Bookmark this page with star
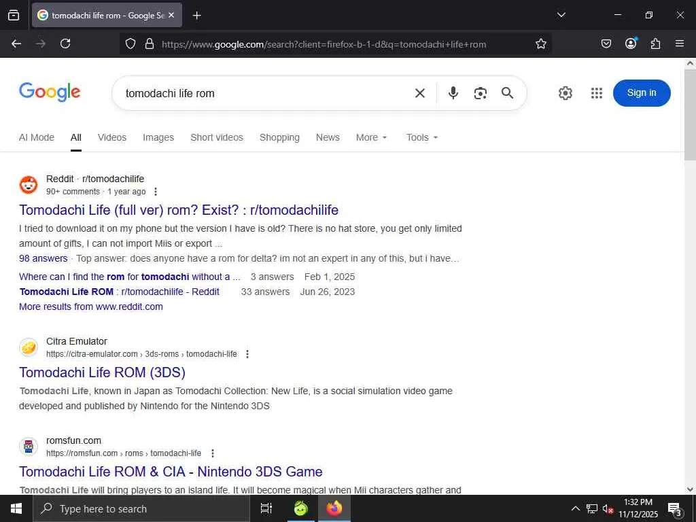 pos(540,43)
